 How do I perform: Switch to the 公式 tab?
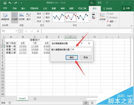[x=45, y=8]
